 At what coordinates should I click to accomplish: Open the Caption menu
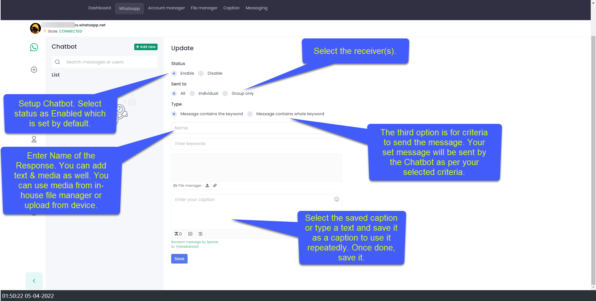(231, 8)
